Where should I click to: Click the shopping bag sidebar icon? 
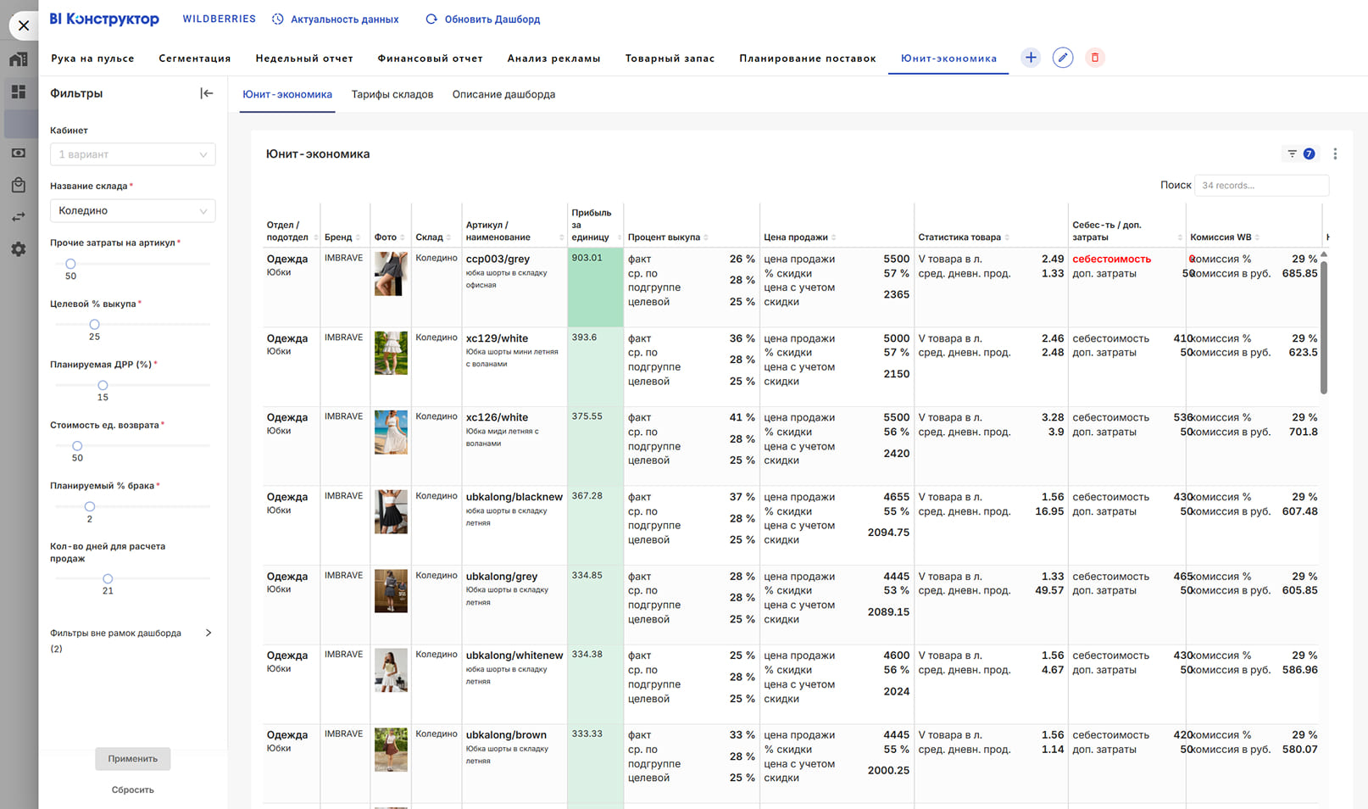(19, 185)
